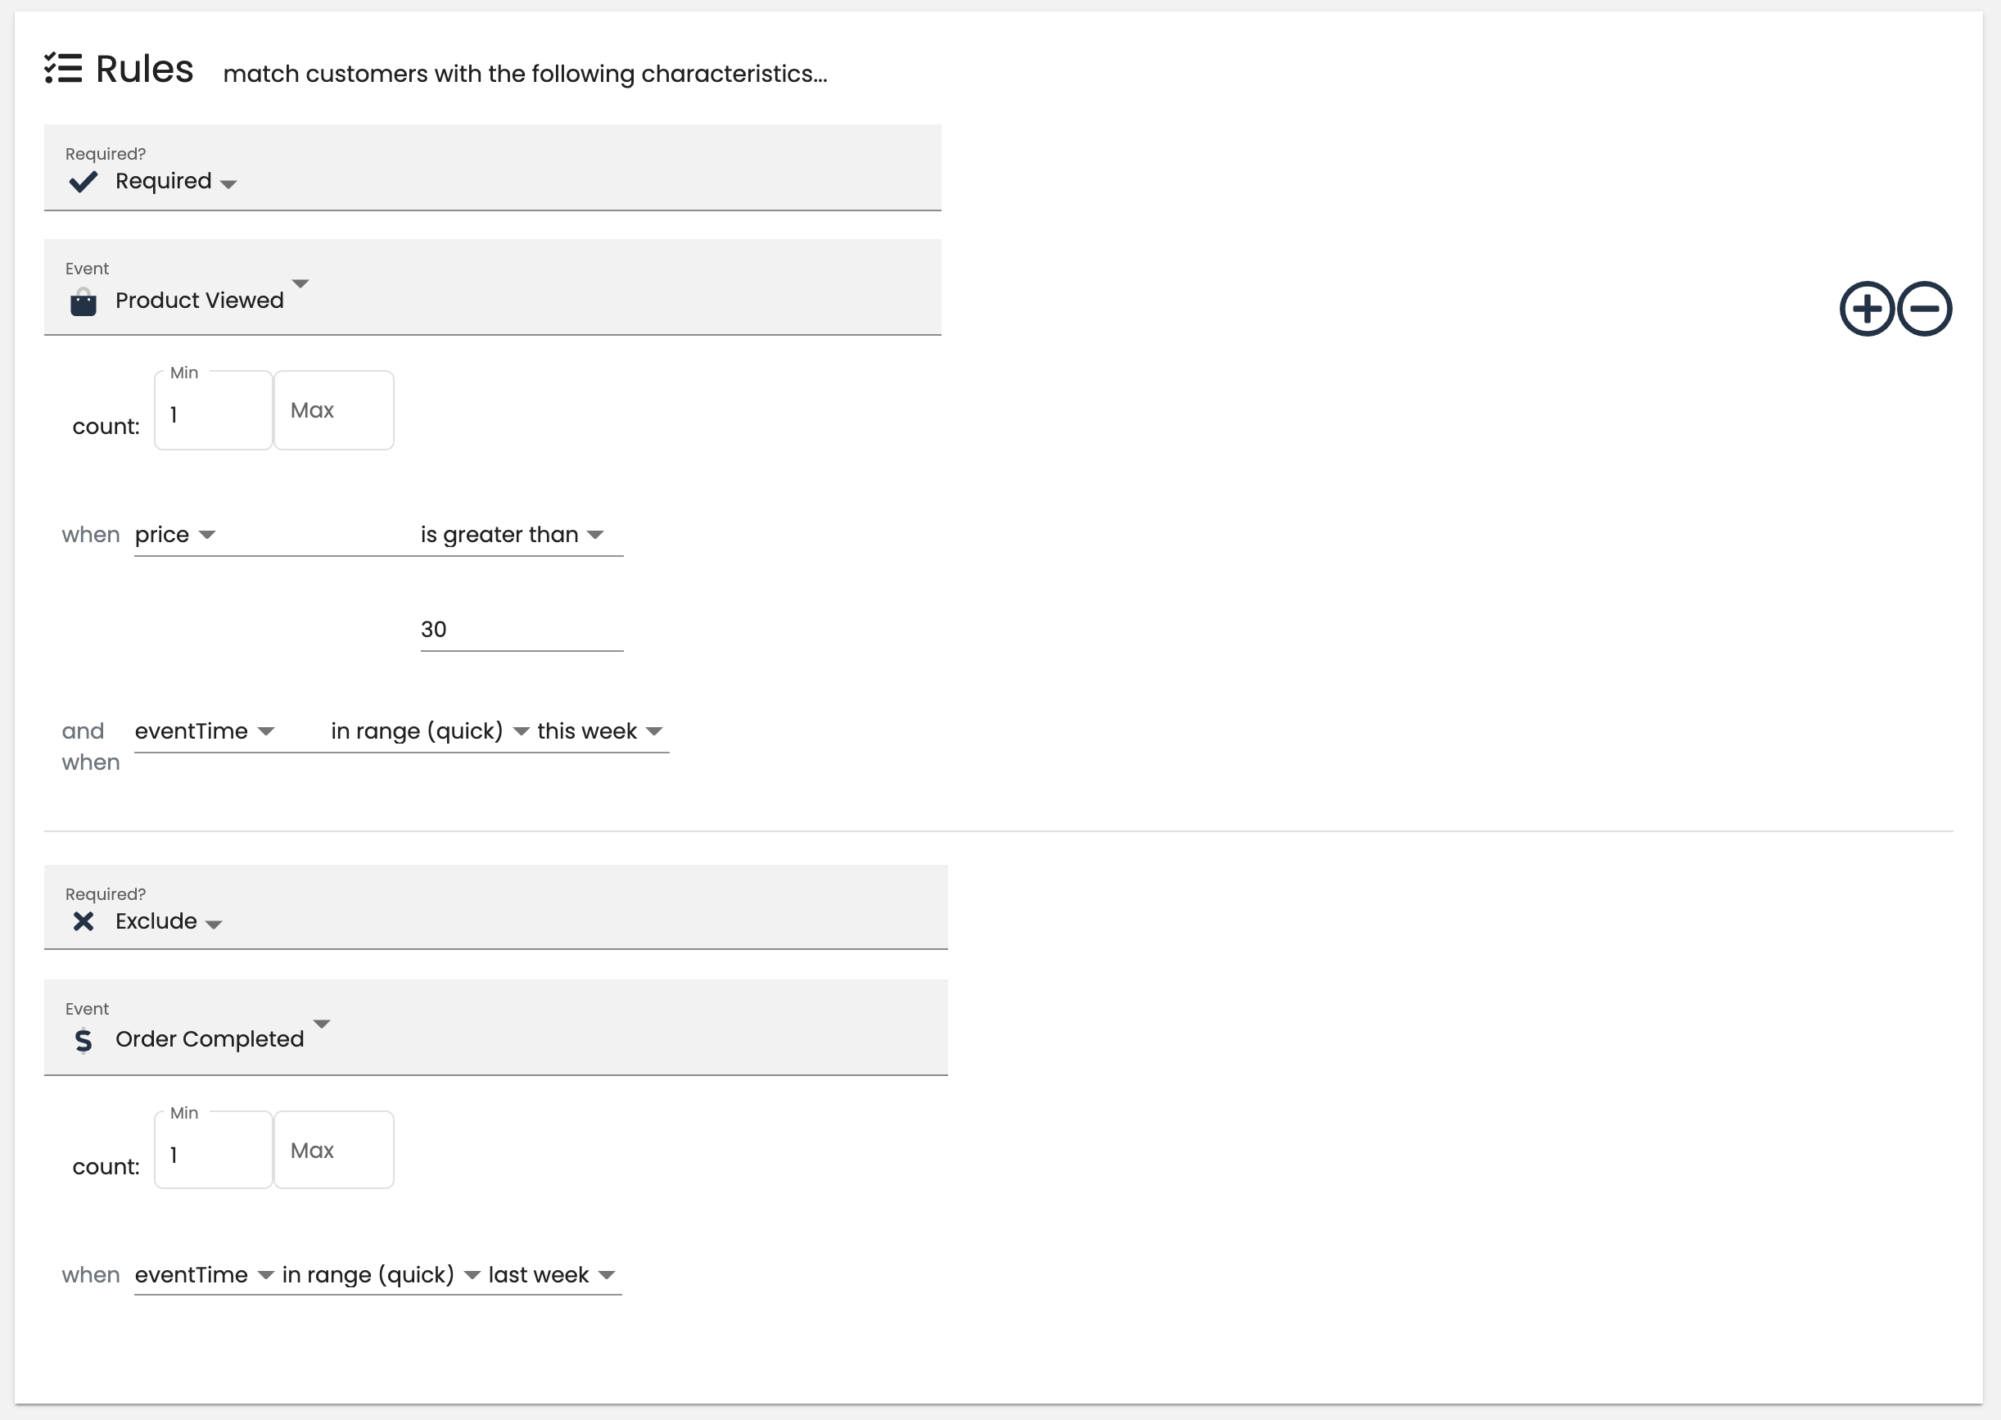The image size is (2001, 1420).
Task: Click the Rules checklist icon in header
Action: (64, 69)
